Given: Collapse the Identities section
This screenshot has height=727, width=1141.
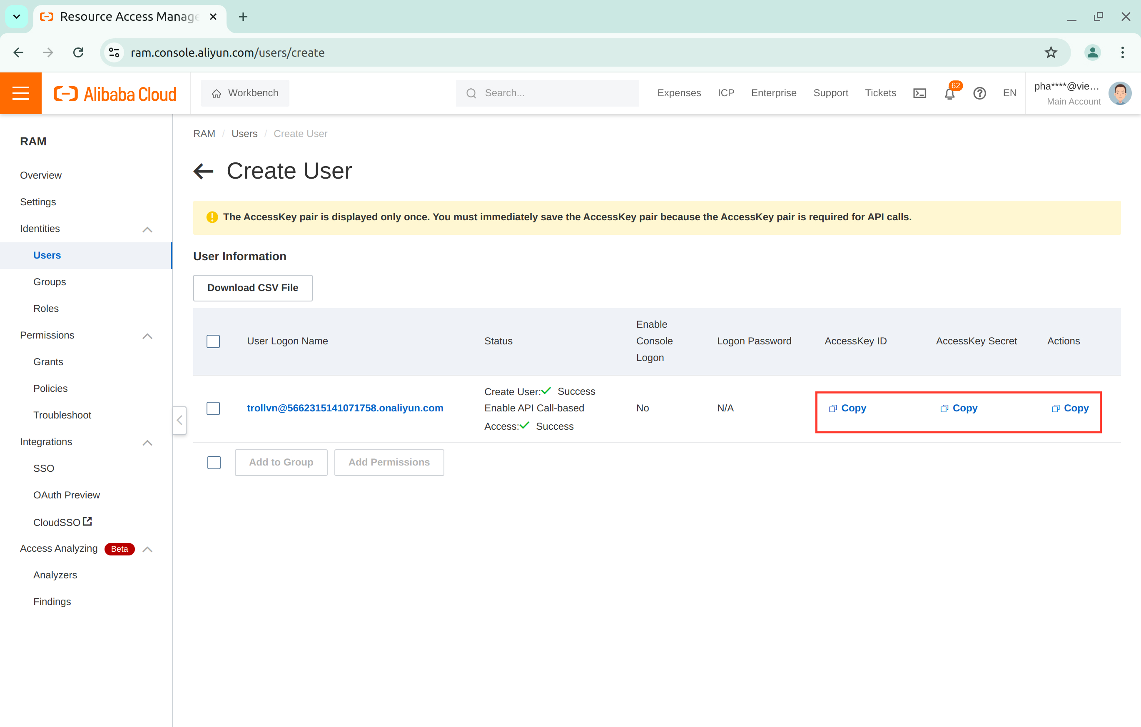Looking at the screenshot, I should click(x=147, y=229).
